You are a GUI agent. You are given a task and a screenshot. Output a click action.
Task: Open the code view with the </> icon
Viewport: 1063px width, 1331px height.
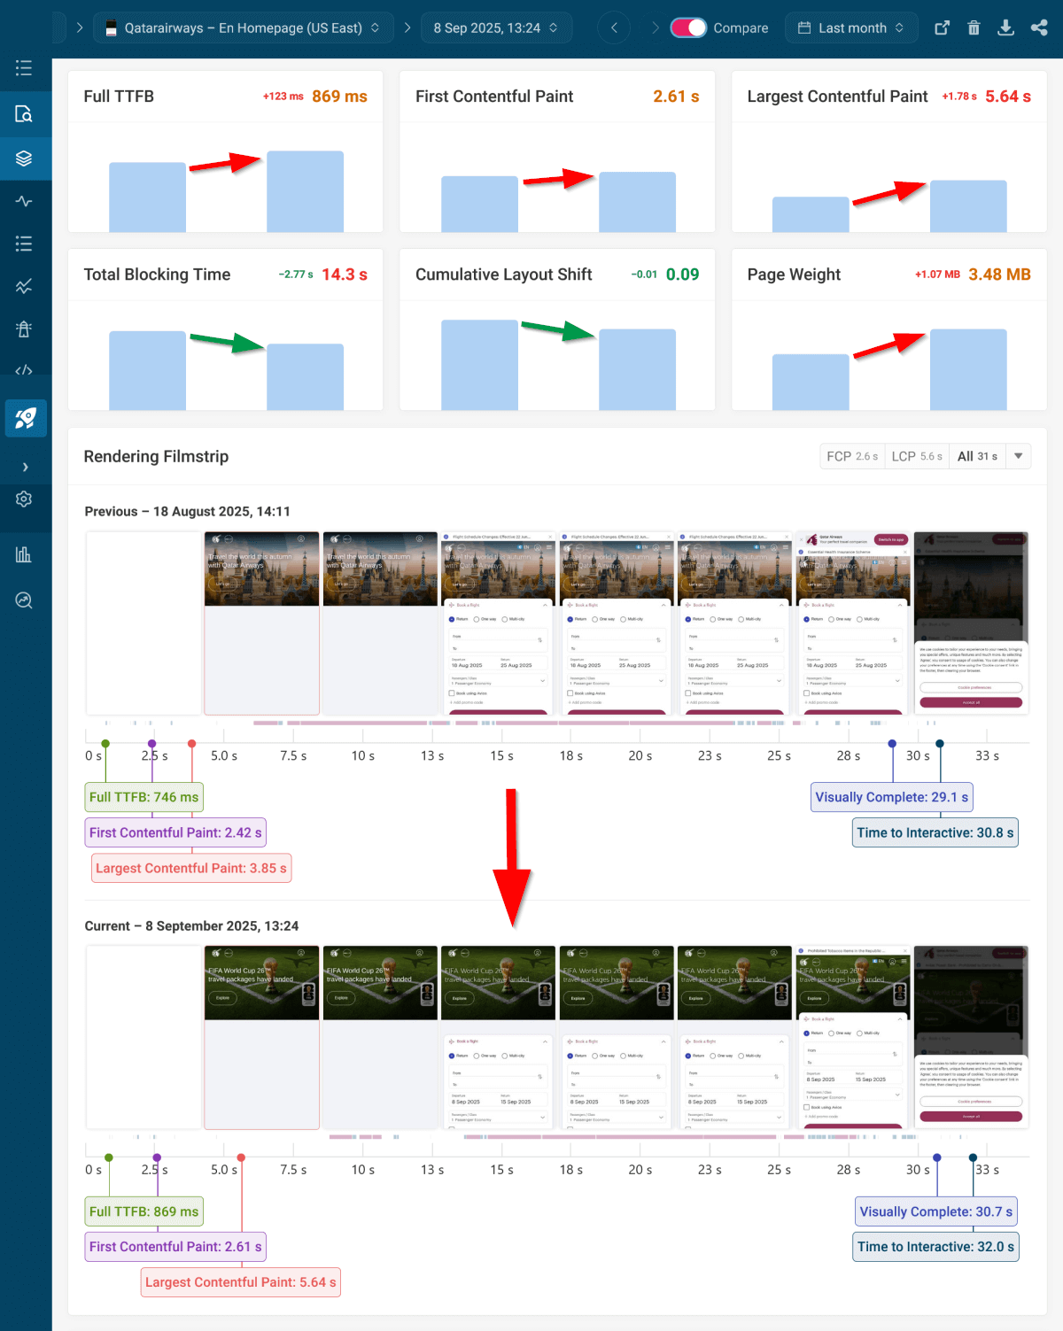pos(25,370)
